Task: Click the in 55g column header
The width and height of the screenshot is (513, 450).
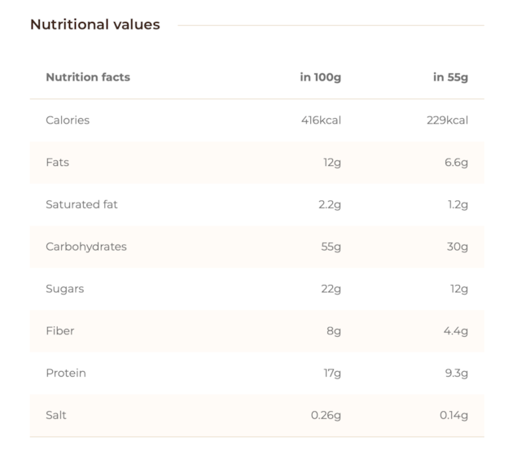Action: coord(450,77)
